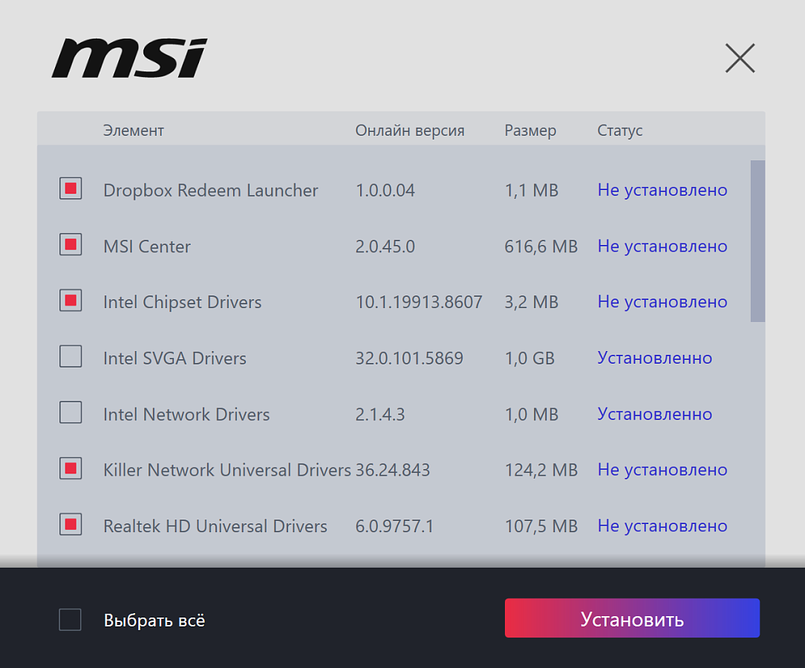Viewport: 805px width, 668px height.
Task: Uncheck Killer Network Universal Drivers checkbox
Action: click(71, 468)
